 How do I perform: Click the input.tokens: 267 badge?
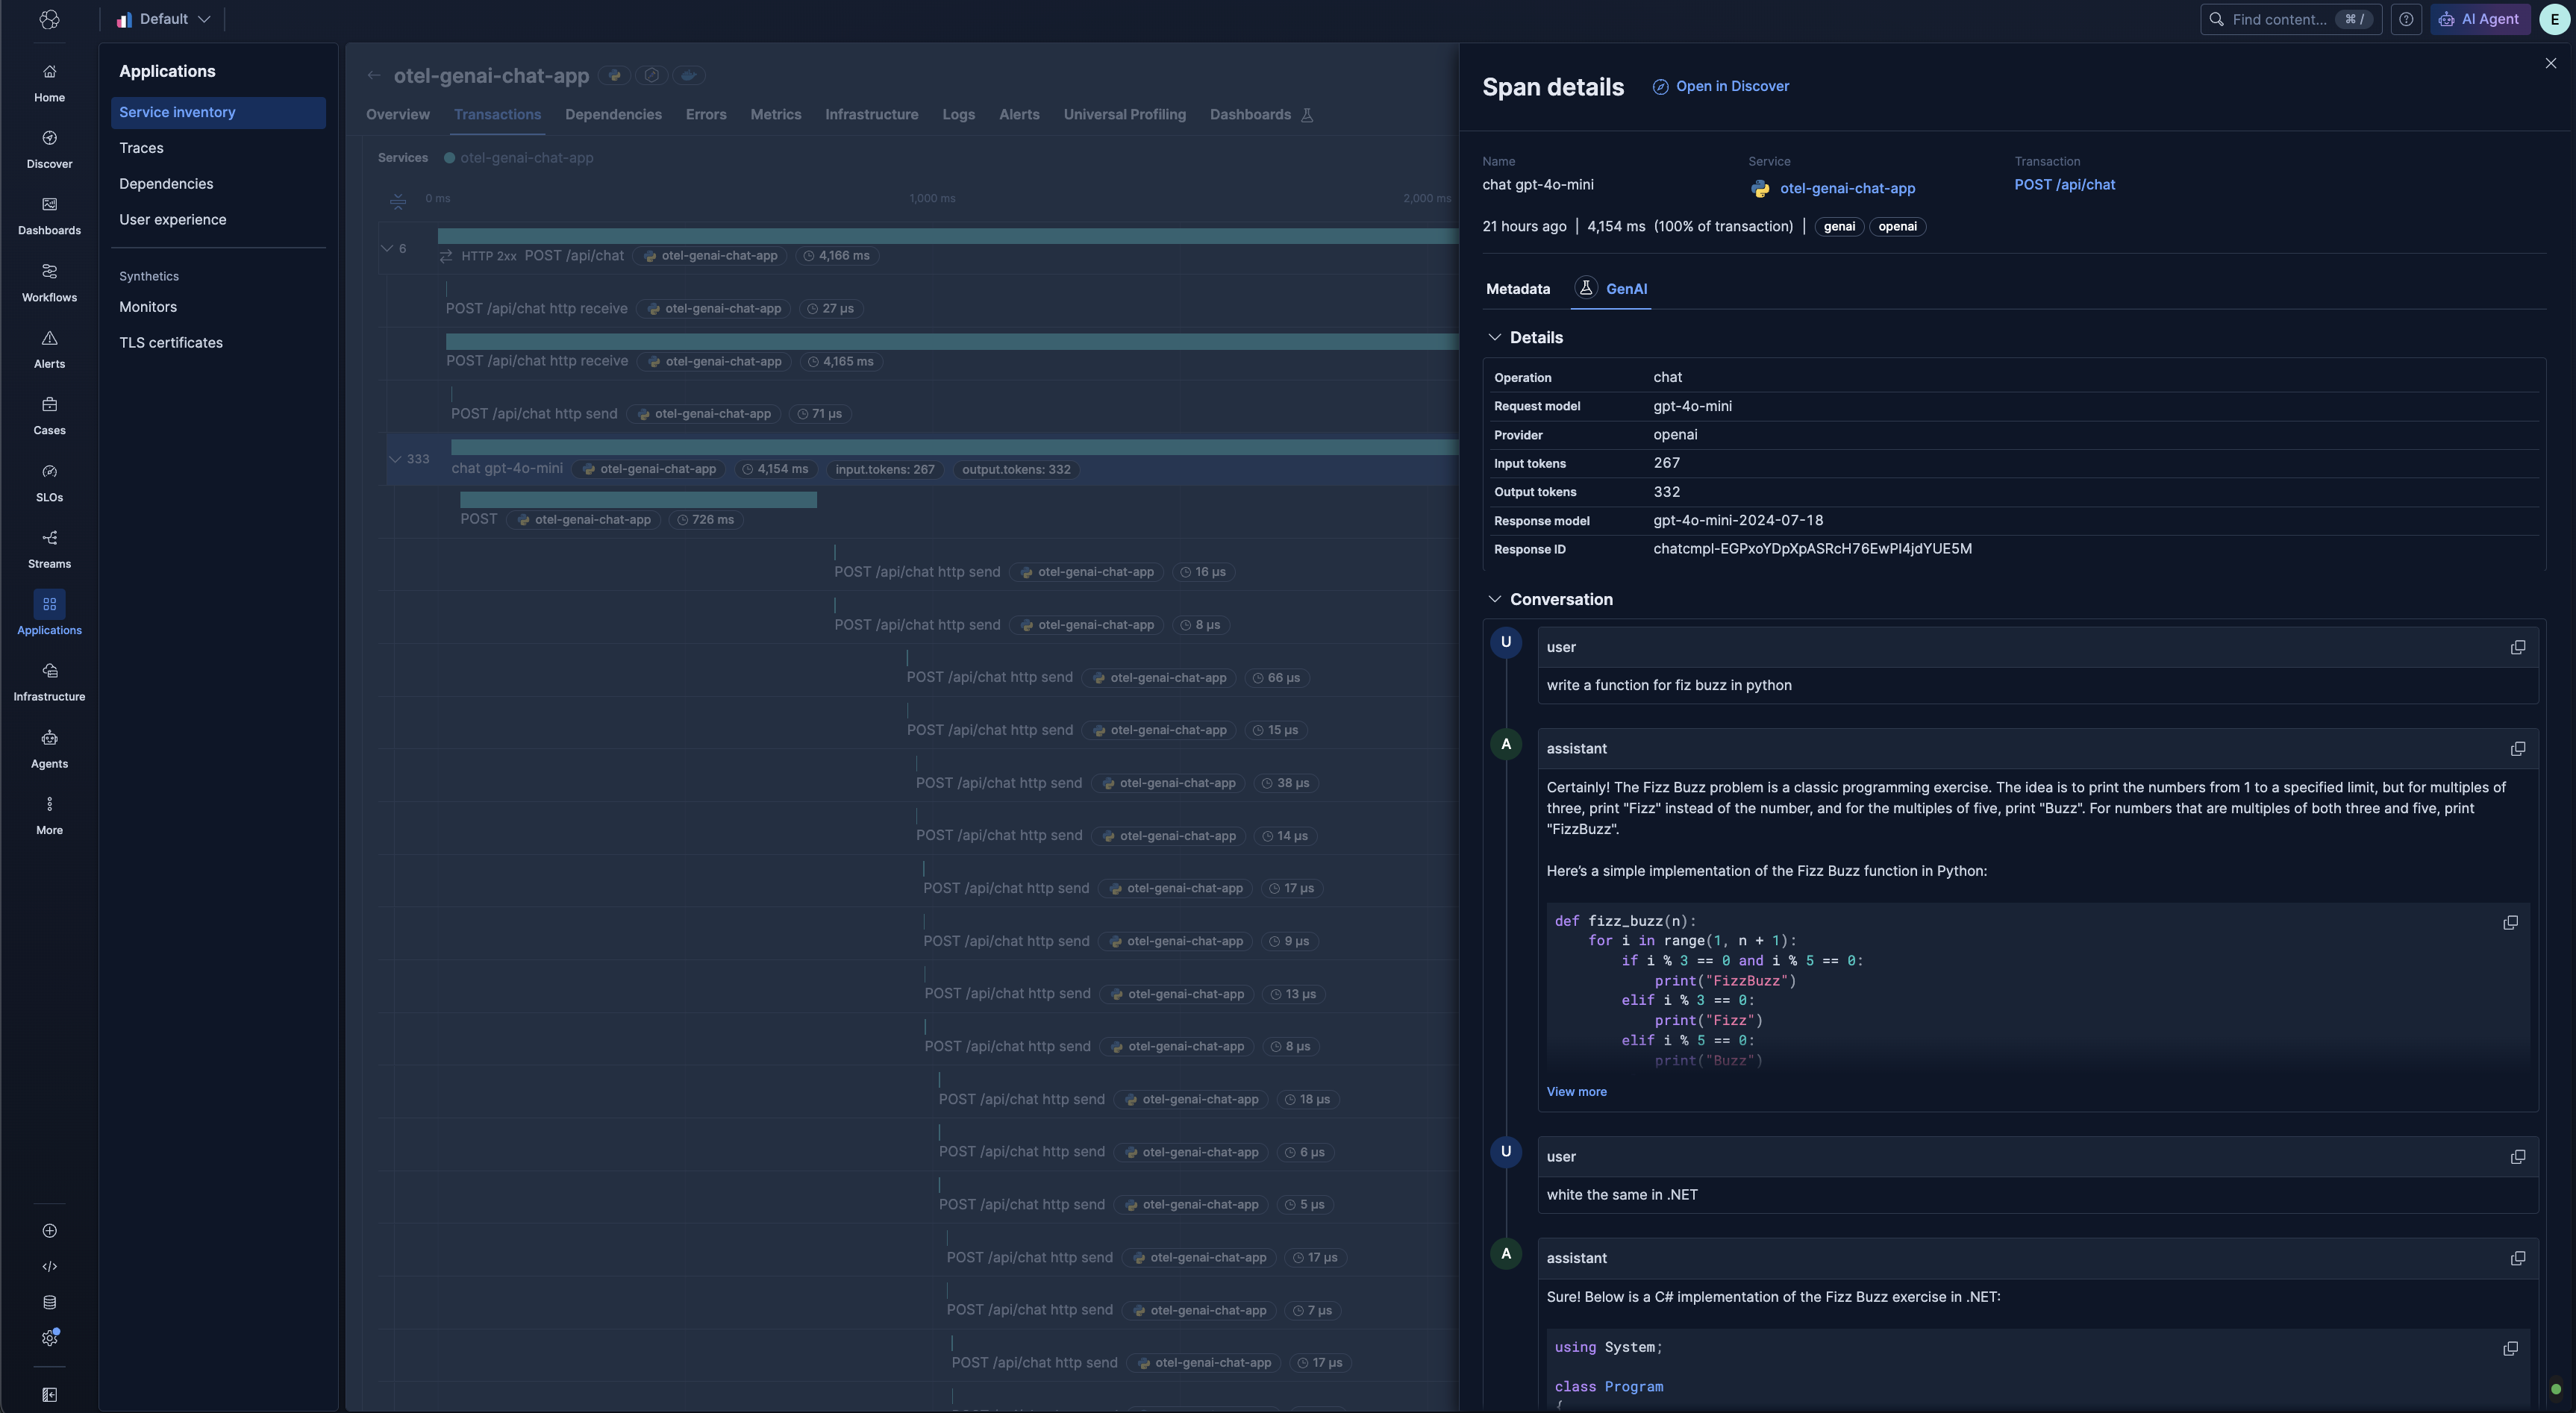(885, 470)
